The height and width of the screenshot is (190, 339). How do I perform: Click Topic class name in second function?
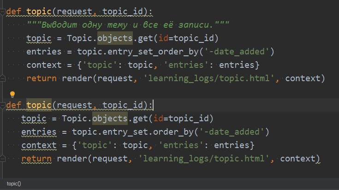(74, 119)
